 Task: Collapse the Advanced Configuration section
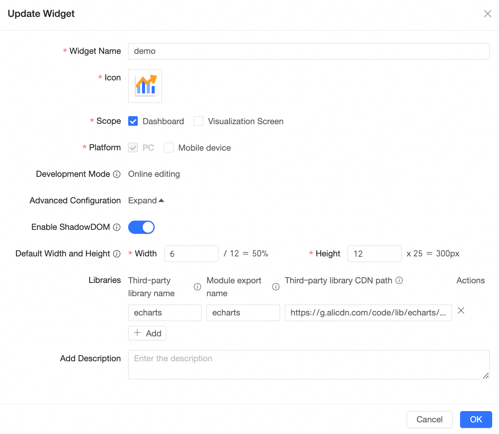pyautogui.click(x=146, y=201)
